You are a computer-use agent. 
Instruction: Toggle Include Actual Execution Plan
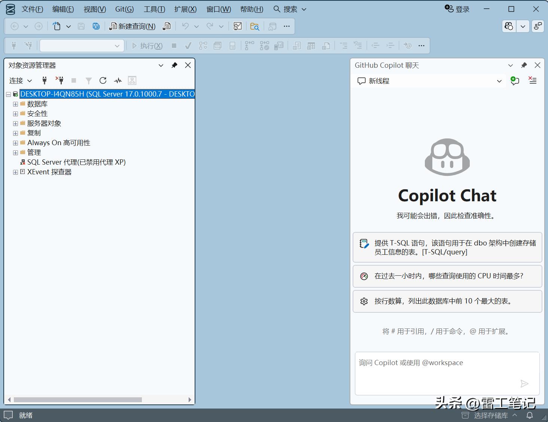tap(250, 46)
